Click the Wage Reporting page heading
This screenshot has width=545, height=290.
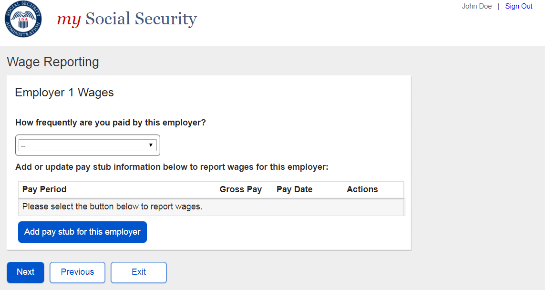53,62
